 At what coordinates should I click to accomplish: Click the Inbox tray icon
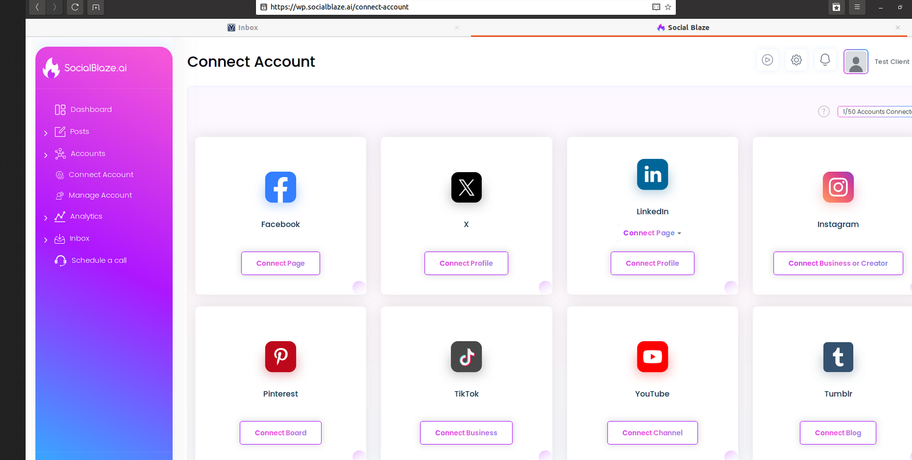pyautogui.click(x=60, y=239)
